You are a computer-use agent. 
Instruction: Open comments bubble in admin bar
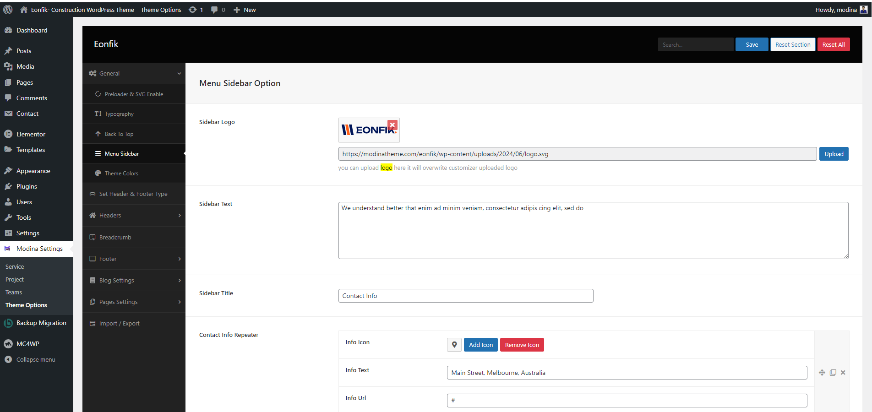pyautogui.click(x=214, y=10)
